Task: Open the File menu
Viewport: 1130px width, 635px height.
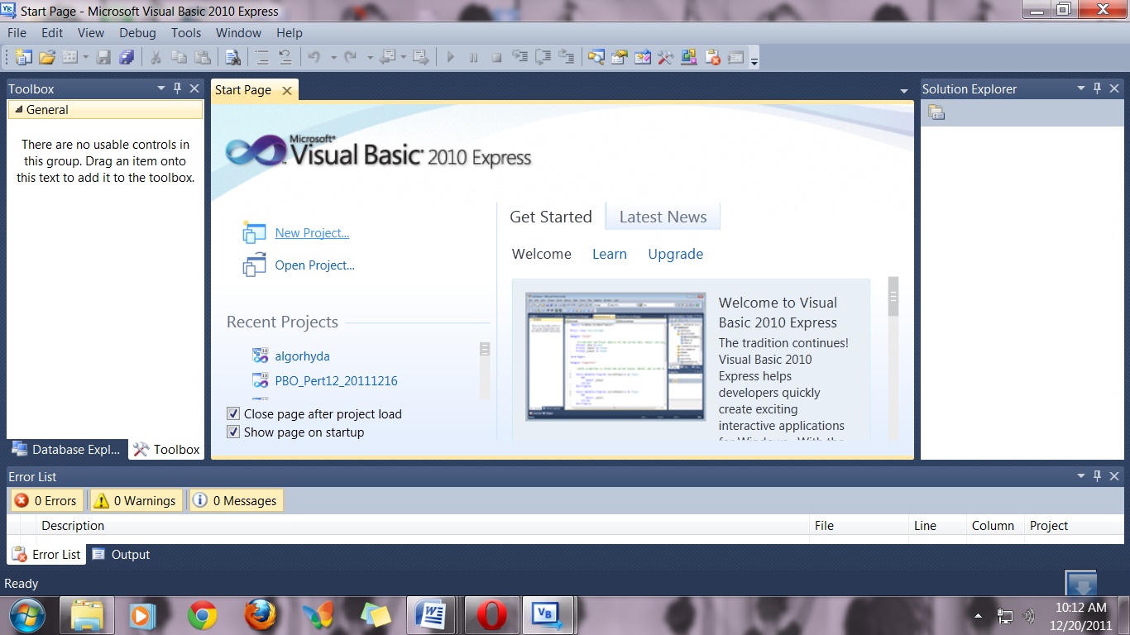Action: tap(17, 33)
